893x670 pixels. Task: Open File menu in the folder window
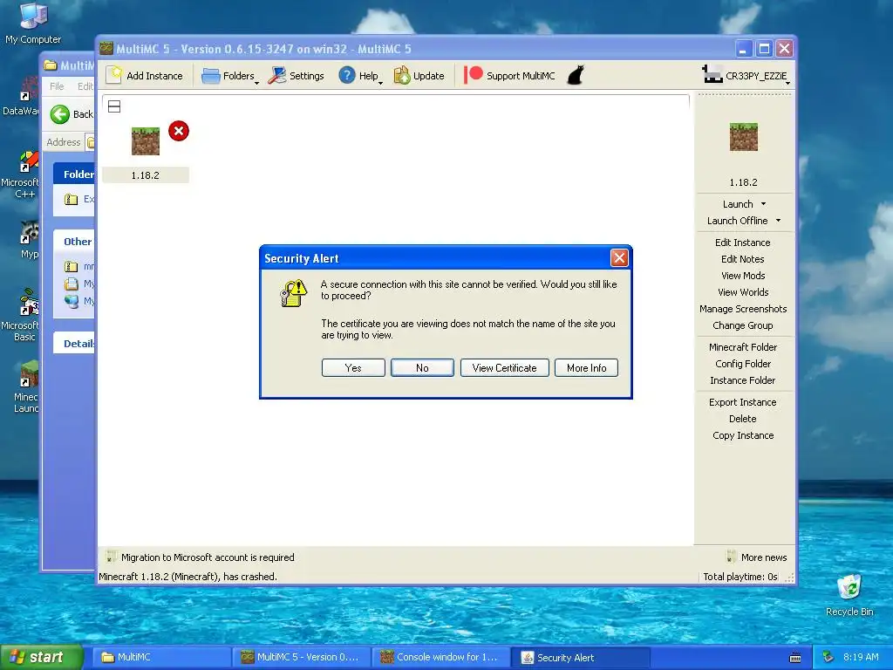pyautogui.click(x=57, y=86)
